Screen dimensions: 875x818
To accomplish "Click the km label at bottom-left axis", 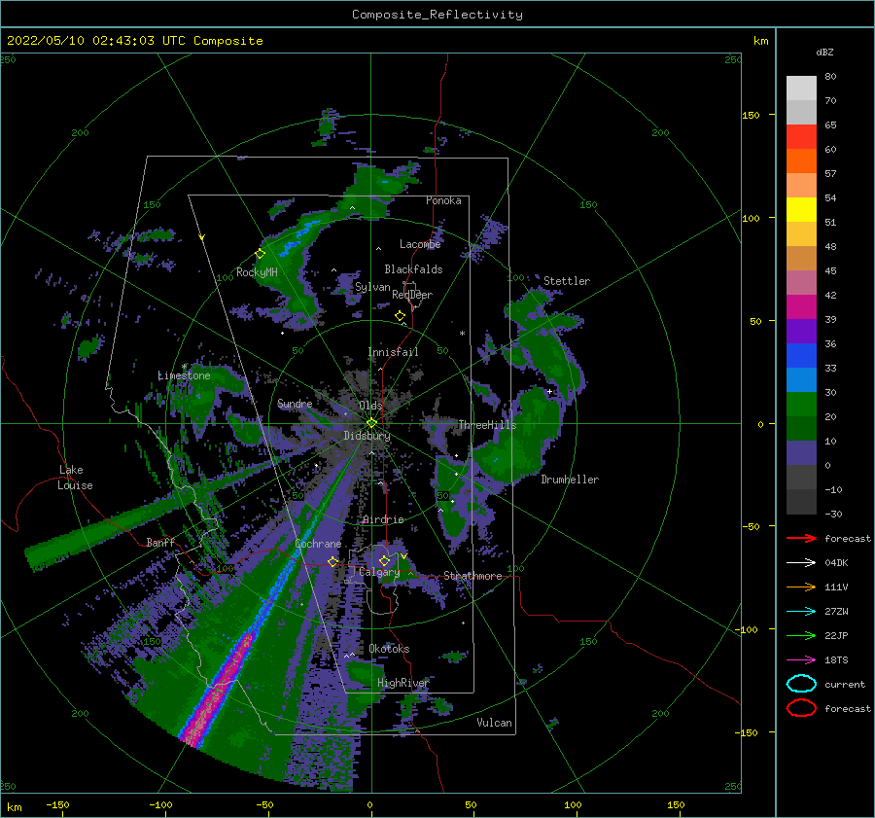I will pyautogui.click(x=14, y=807).
